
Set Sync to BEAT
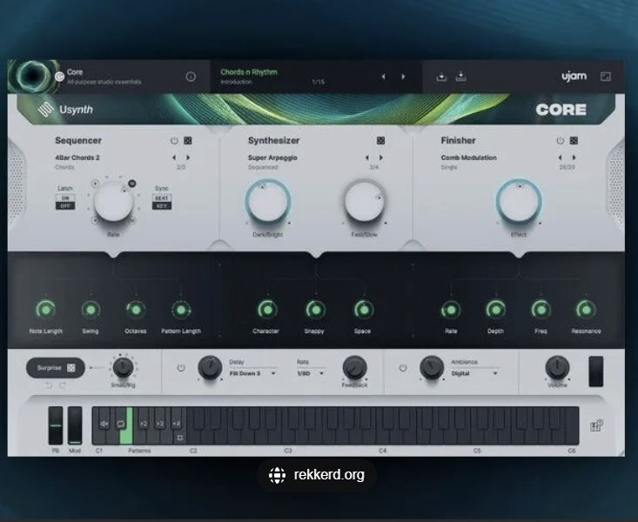pyautogui.click(x=162, y=198)
